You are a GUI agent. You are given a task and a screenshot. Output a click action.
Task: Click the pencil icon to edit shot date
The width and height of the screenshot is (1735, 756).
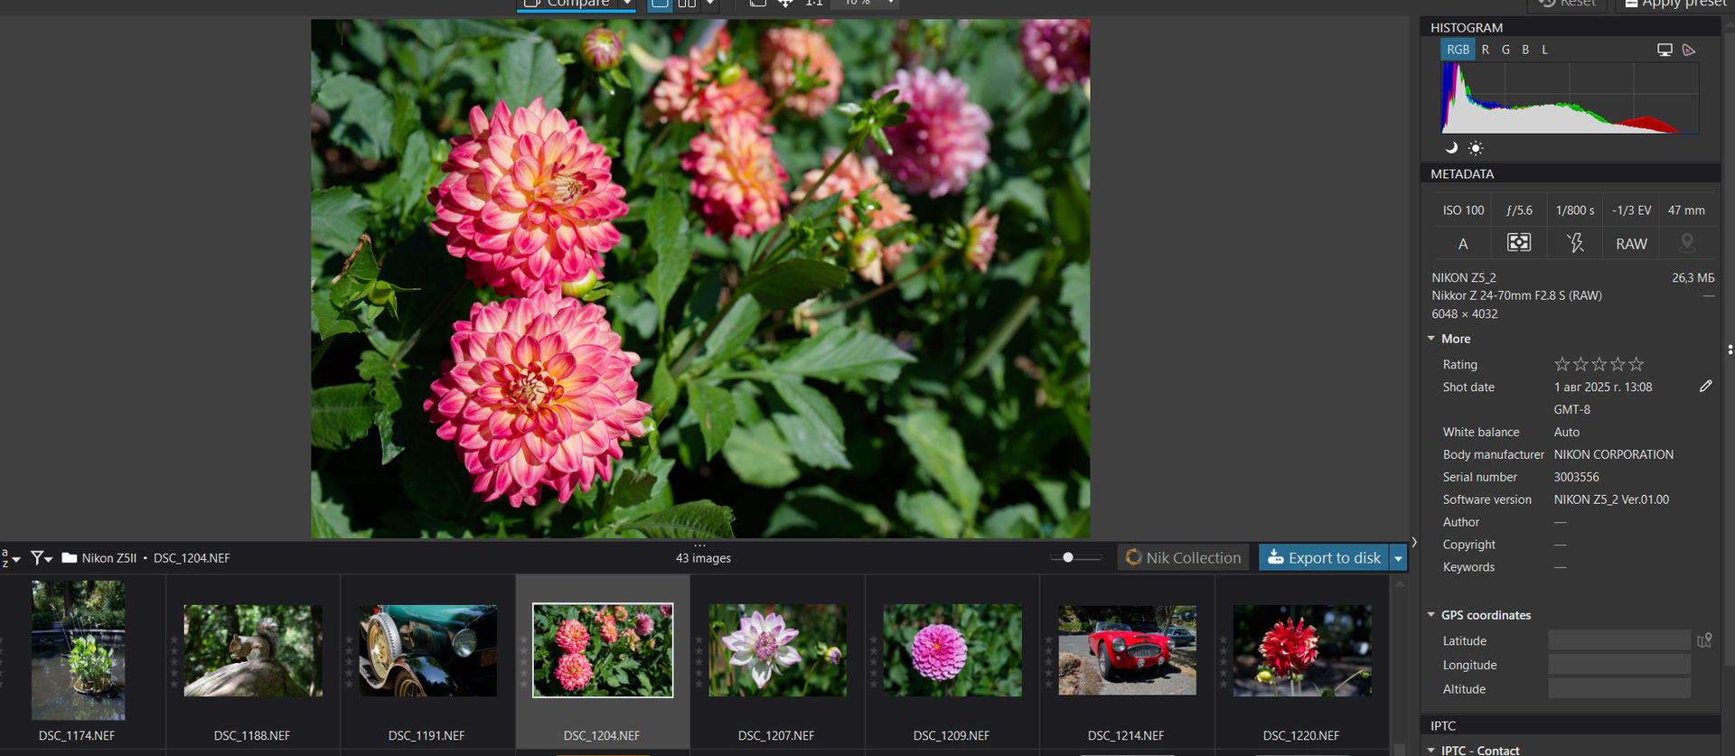(x=1705, y=387)
